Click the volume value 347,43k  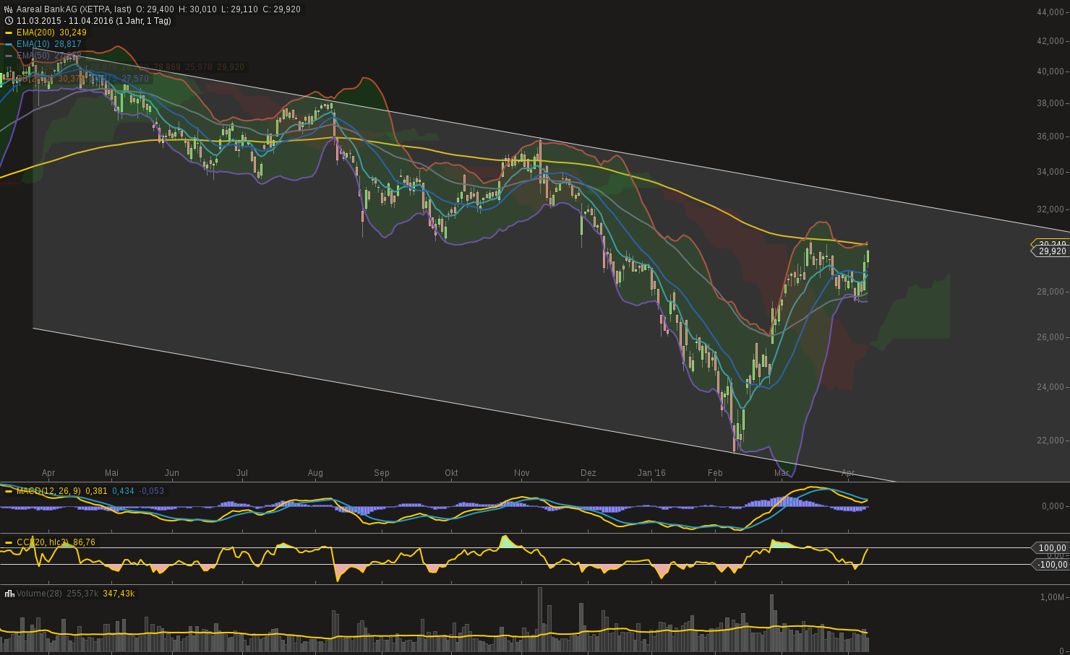point(119,594)
